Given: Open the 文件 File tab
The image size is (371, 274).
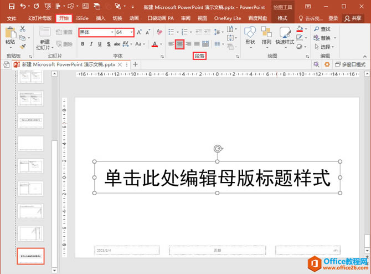Looking at the screenshot, I should pyautogui.click(x=12, y=18).
